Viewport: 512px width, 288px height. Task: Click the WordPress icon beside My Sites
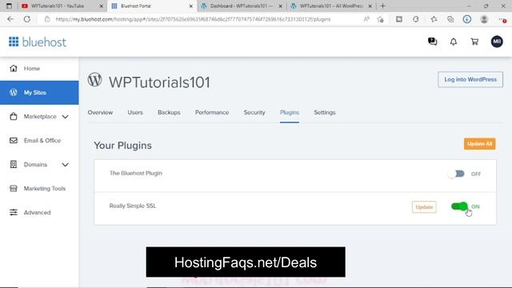click(14, 93)
